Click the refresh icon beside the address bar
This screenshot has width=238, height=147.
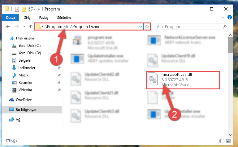(147, 27)
